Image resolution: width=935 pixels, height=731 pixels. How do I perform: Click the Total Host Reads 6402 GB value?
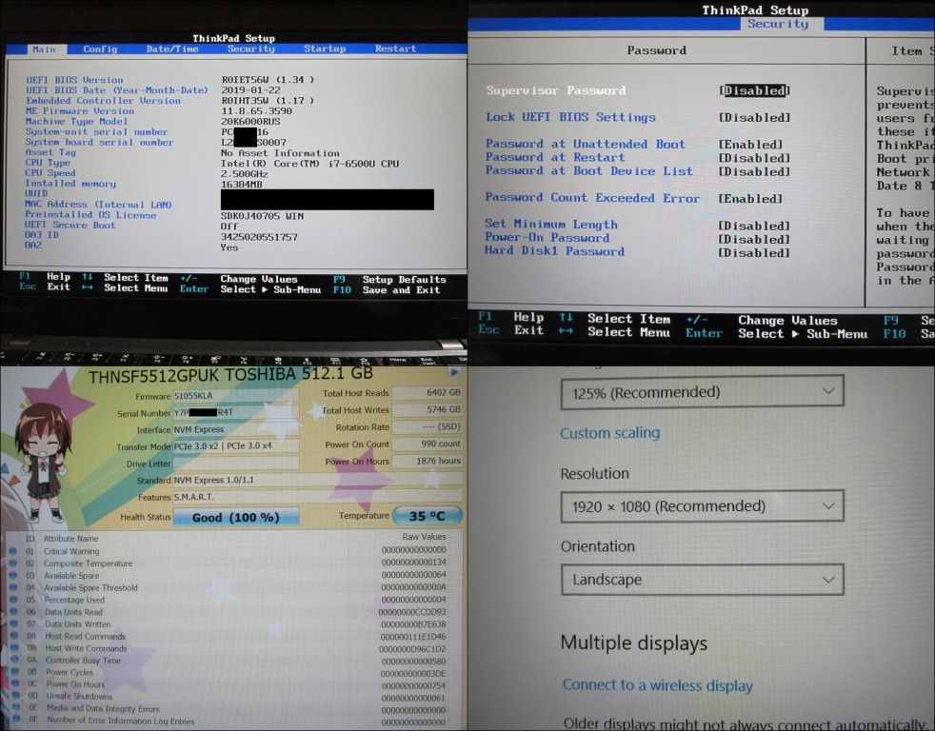click(427, 392)
